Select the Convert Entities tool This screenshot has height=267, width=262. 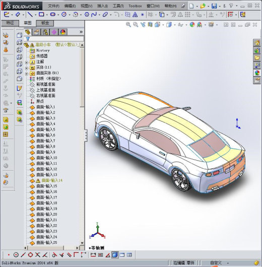(162, 15)
